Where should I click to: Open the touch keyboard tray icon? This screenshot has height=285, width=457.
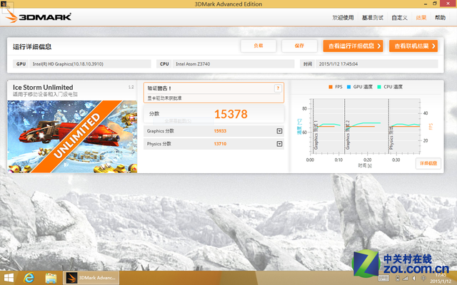click(x=384, y=279)
